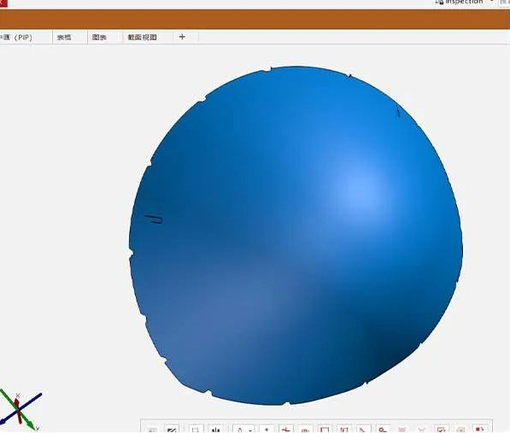Click the red key-shaped icon in bottom toolbar
Viewport: 510px width, 433px height.
point(383,429)
